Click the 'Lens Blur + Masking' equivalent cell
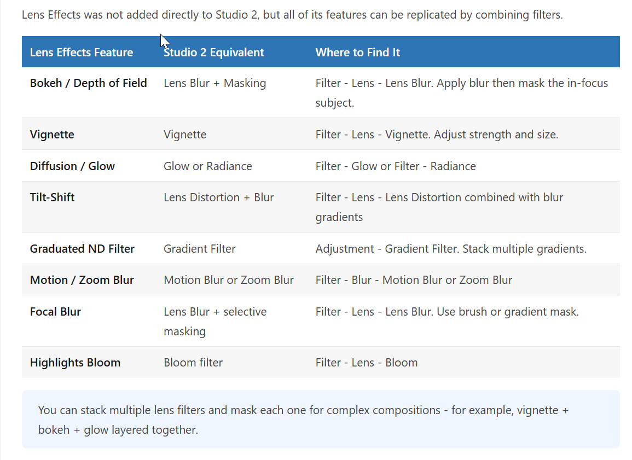 tap(215, 83)
